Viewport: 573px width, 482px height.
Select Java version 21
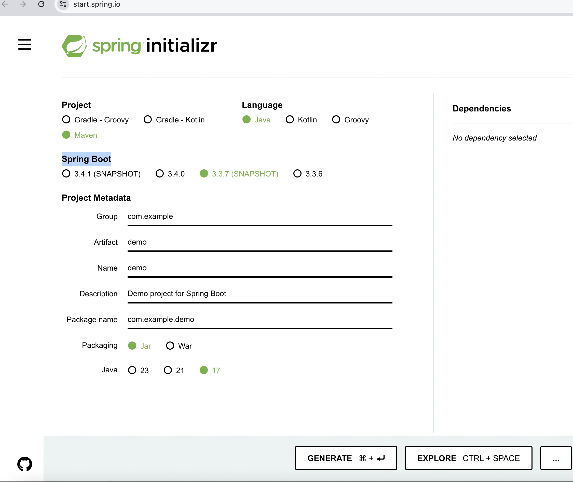[174, 370]
